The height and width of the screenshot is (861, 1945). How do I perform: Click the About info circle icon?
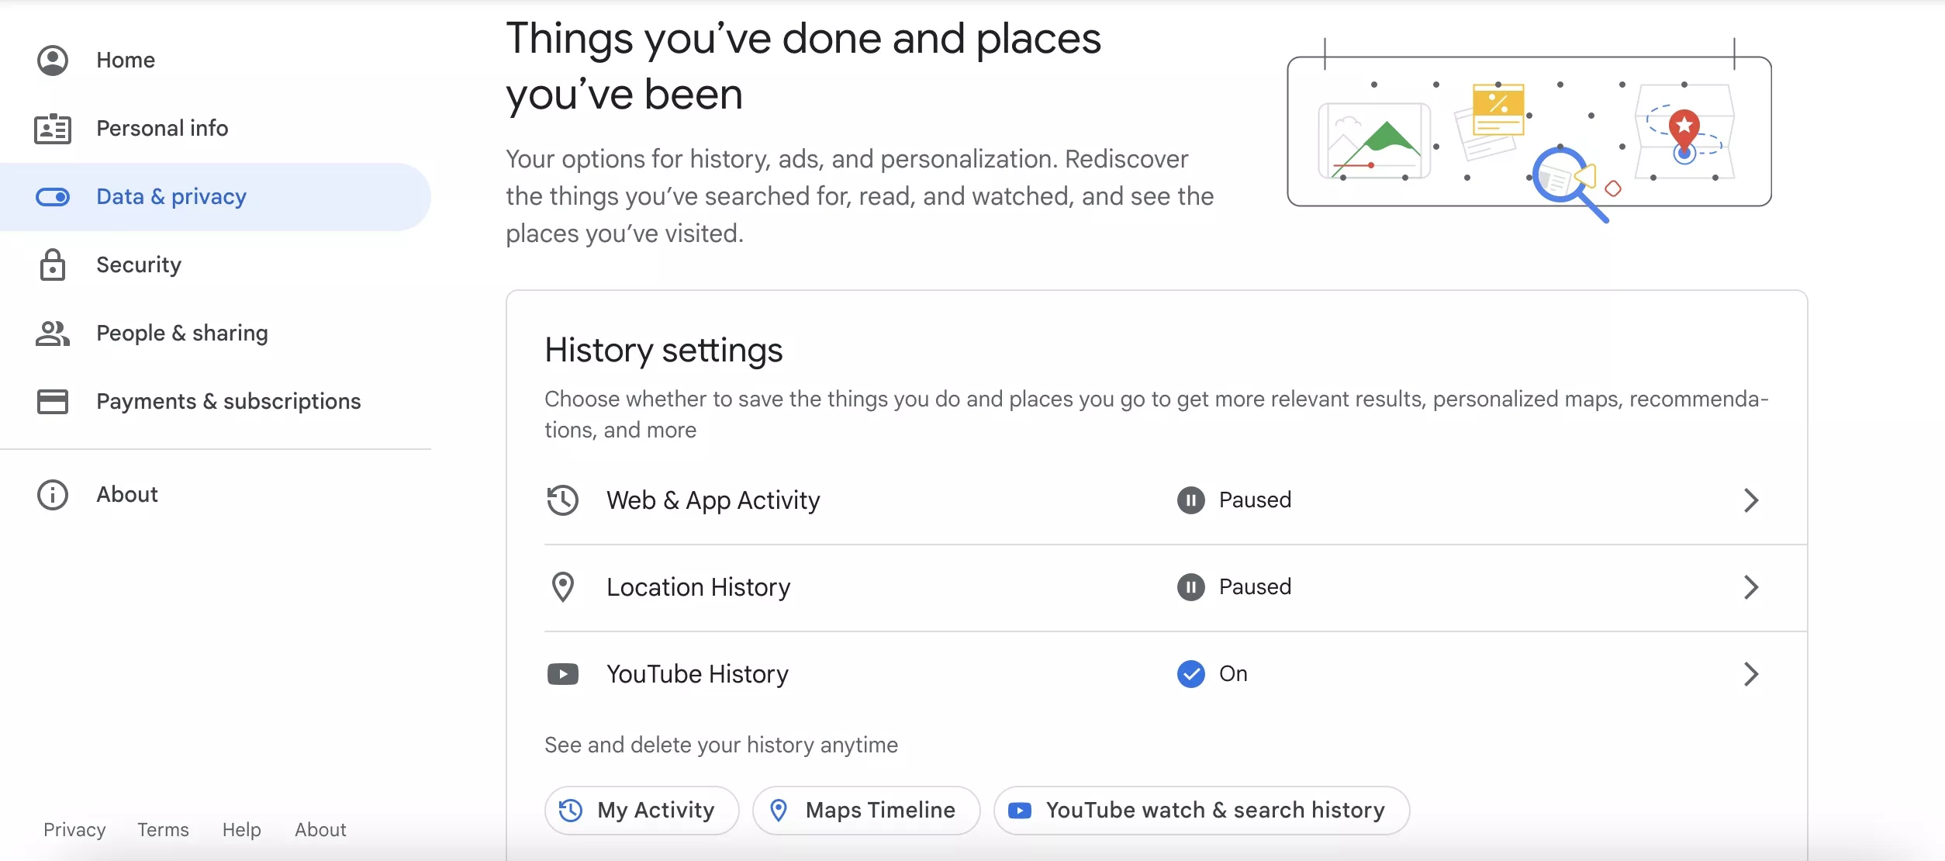(53, 495)
